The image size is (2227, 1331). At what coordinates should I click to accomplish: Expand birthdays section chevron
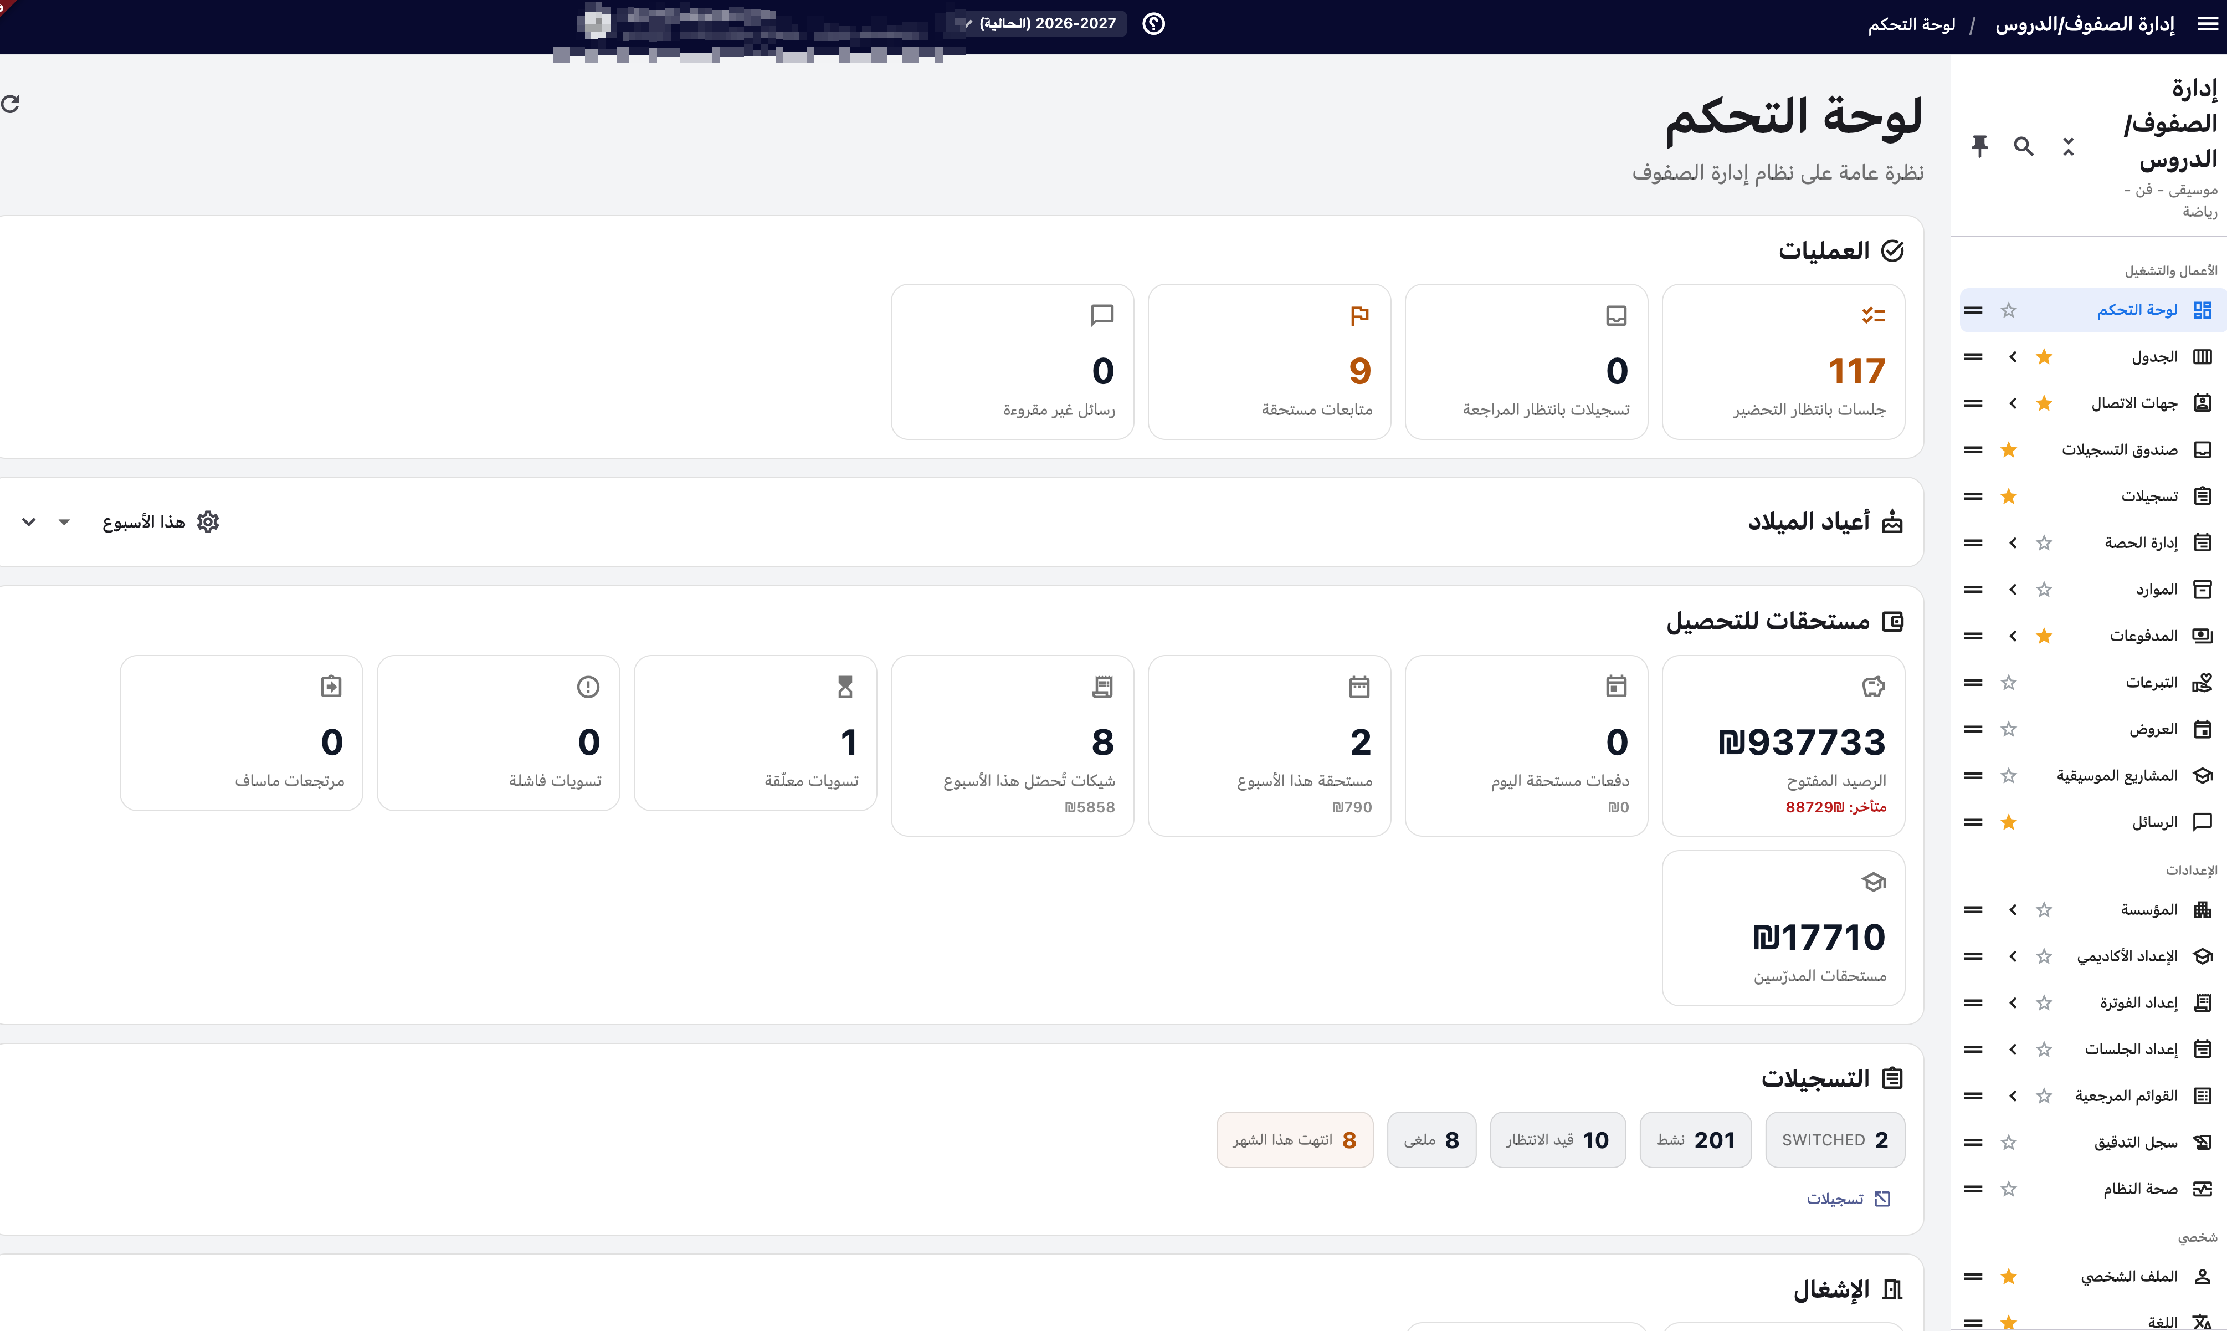pyautogui.click(x=29, y=522)
